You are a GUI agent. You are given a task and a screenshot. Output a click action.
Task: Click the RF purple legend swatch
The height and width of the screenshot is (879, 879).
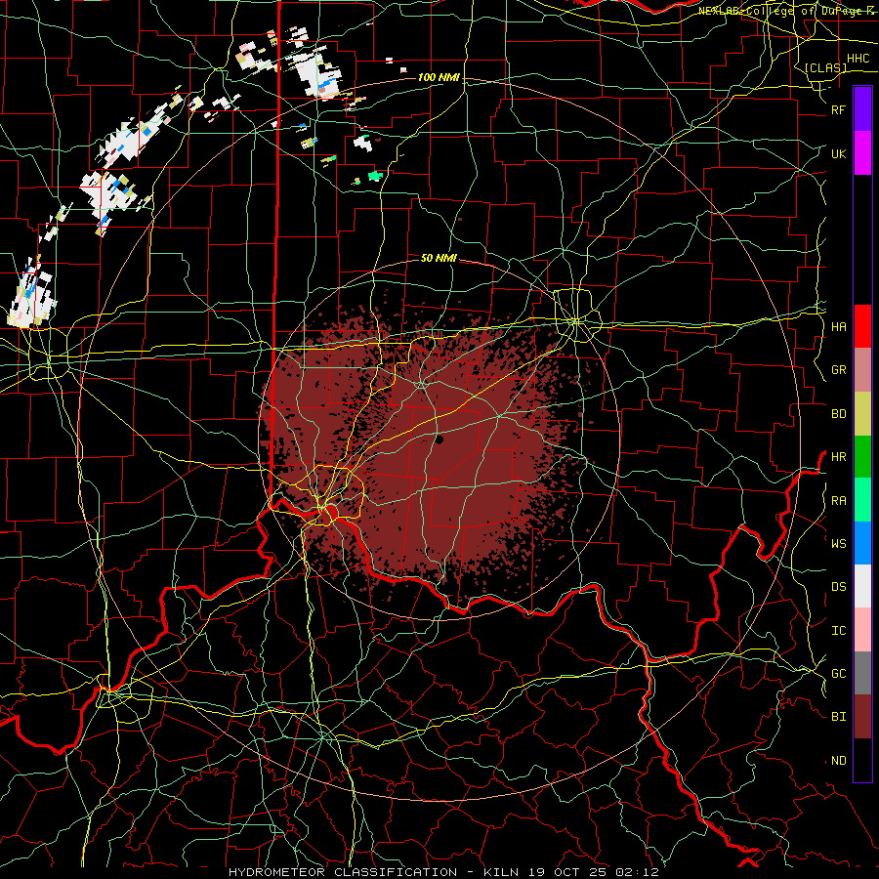pyautogui.click(x=862, y=109)
